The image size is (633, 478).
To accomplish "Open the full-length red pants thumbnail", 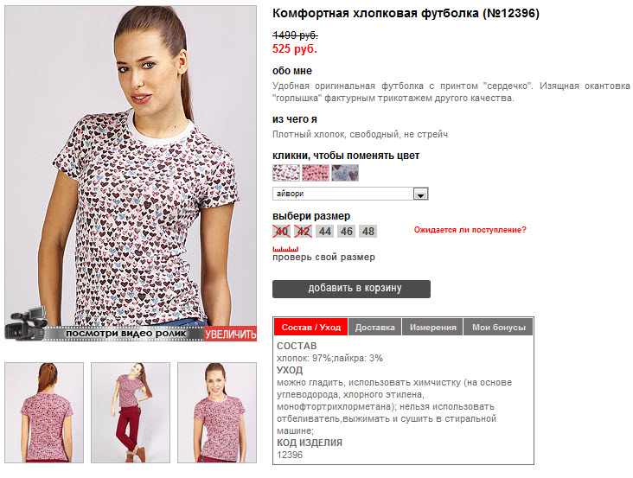I will 131,412.
